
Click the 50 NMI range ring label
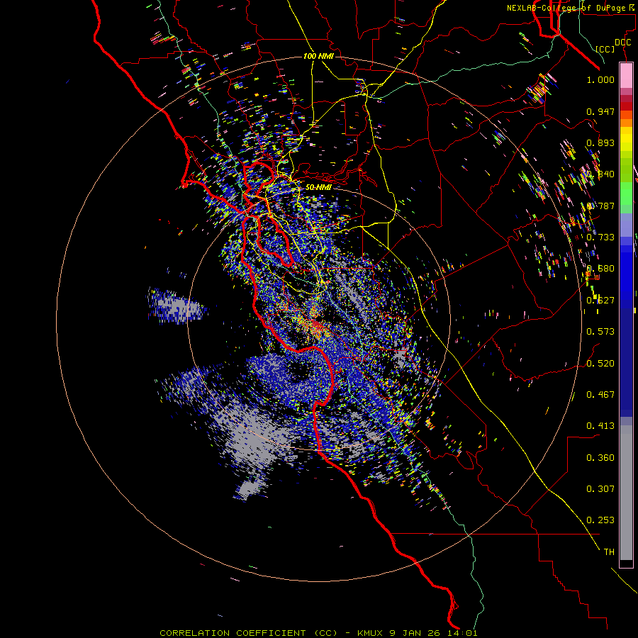pyautogui.click(x=318, y=187)
